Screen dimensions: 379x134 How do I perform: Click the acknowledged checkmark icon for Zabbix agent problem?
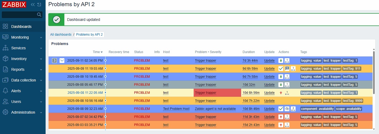click(281, 109)
